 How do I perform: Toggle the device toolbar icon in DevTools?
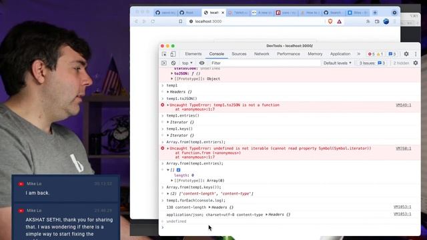[173, 54]
